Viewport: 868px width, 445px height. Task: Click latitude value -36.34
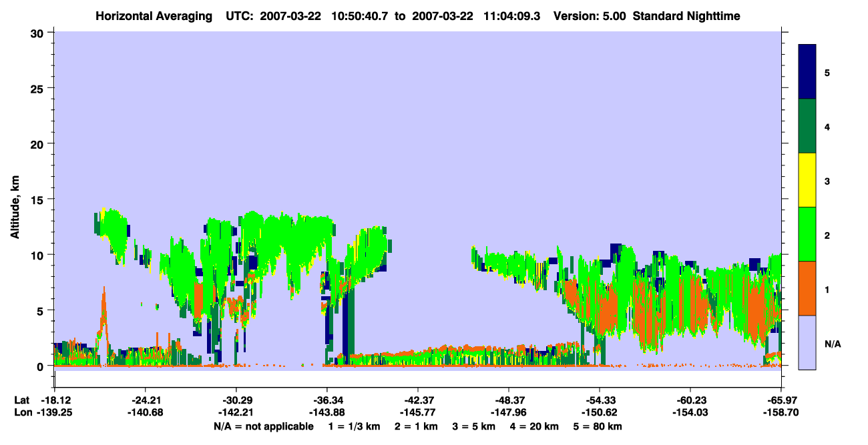(x=327, y=400)
